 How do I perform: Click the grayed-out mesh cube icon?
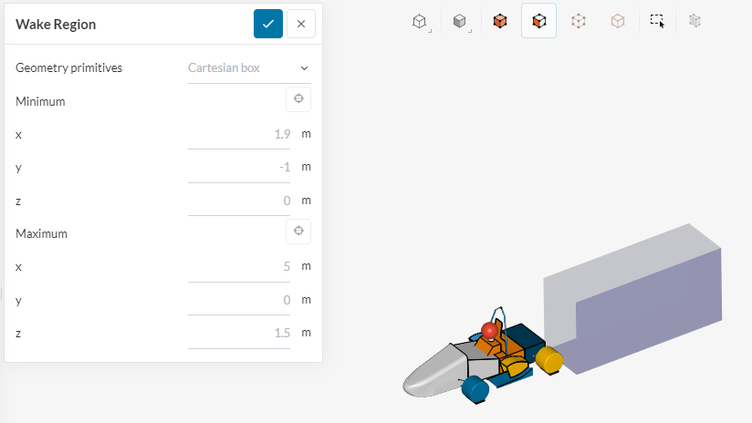pos(695,21)
